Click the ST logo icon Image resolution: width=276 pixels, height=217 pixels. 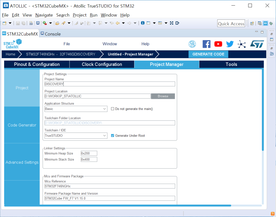pyautogui.click(x=257, y=44)
